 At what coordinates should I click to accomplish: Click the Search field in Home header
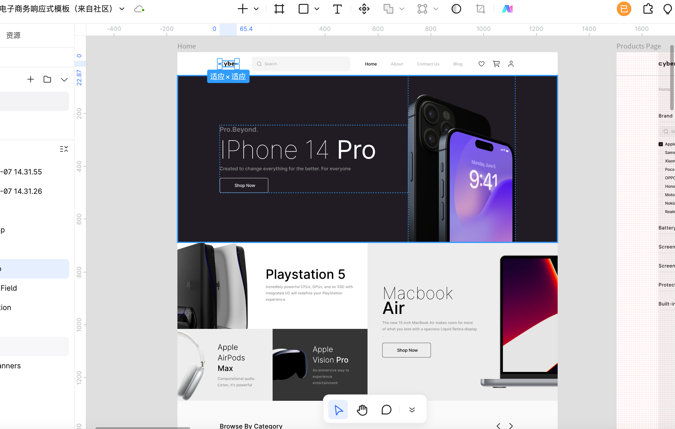point(301,64)
